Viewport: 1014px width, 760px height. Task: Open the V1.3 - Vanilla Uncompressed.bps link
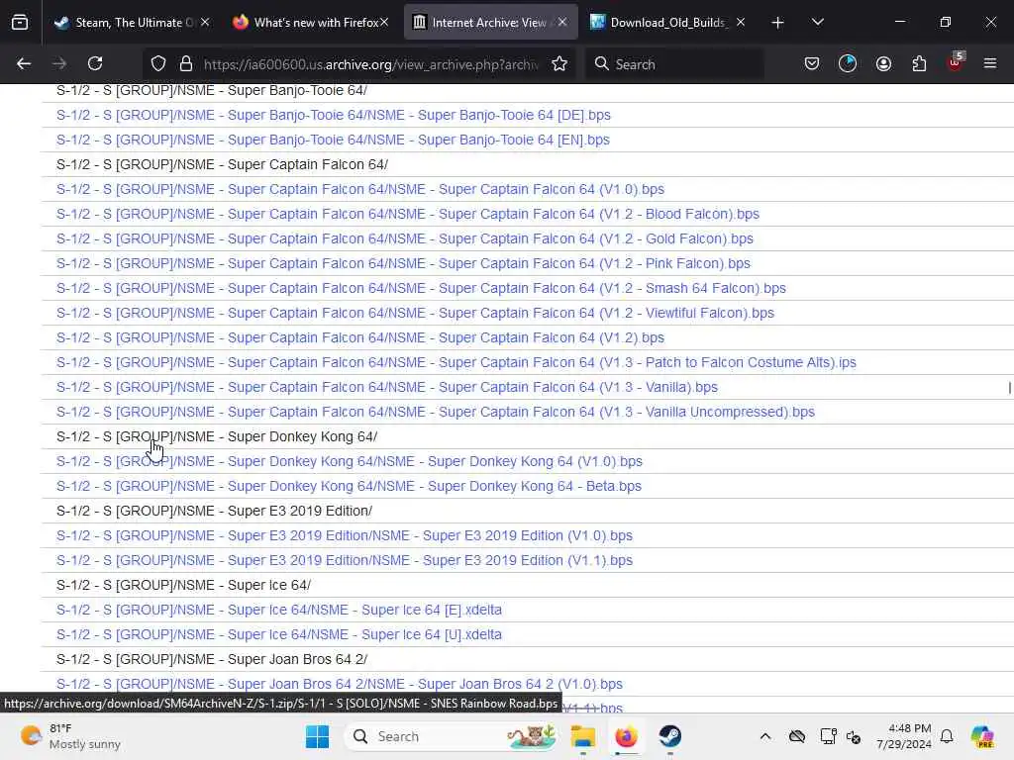point(436,412)
